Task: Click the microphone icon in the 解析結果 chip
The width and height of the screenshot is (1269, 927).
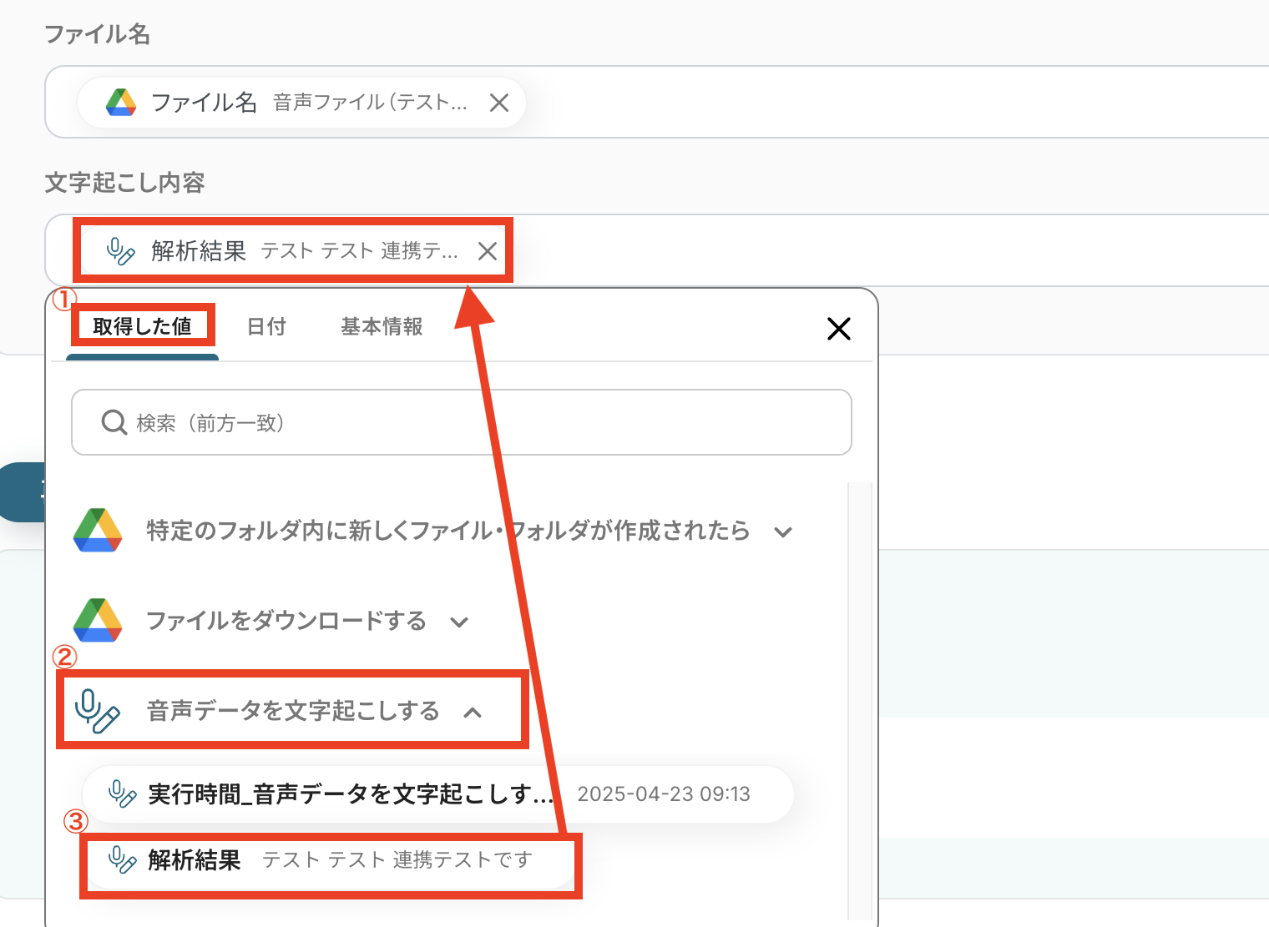Action: point(121,250)
